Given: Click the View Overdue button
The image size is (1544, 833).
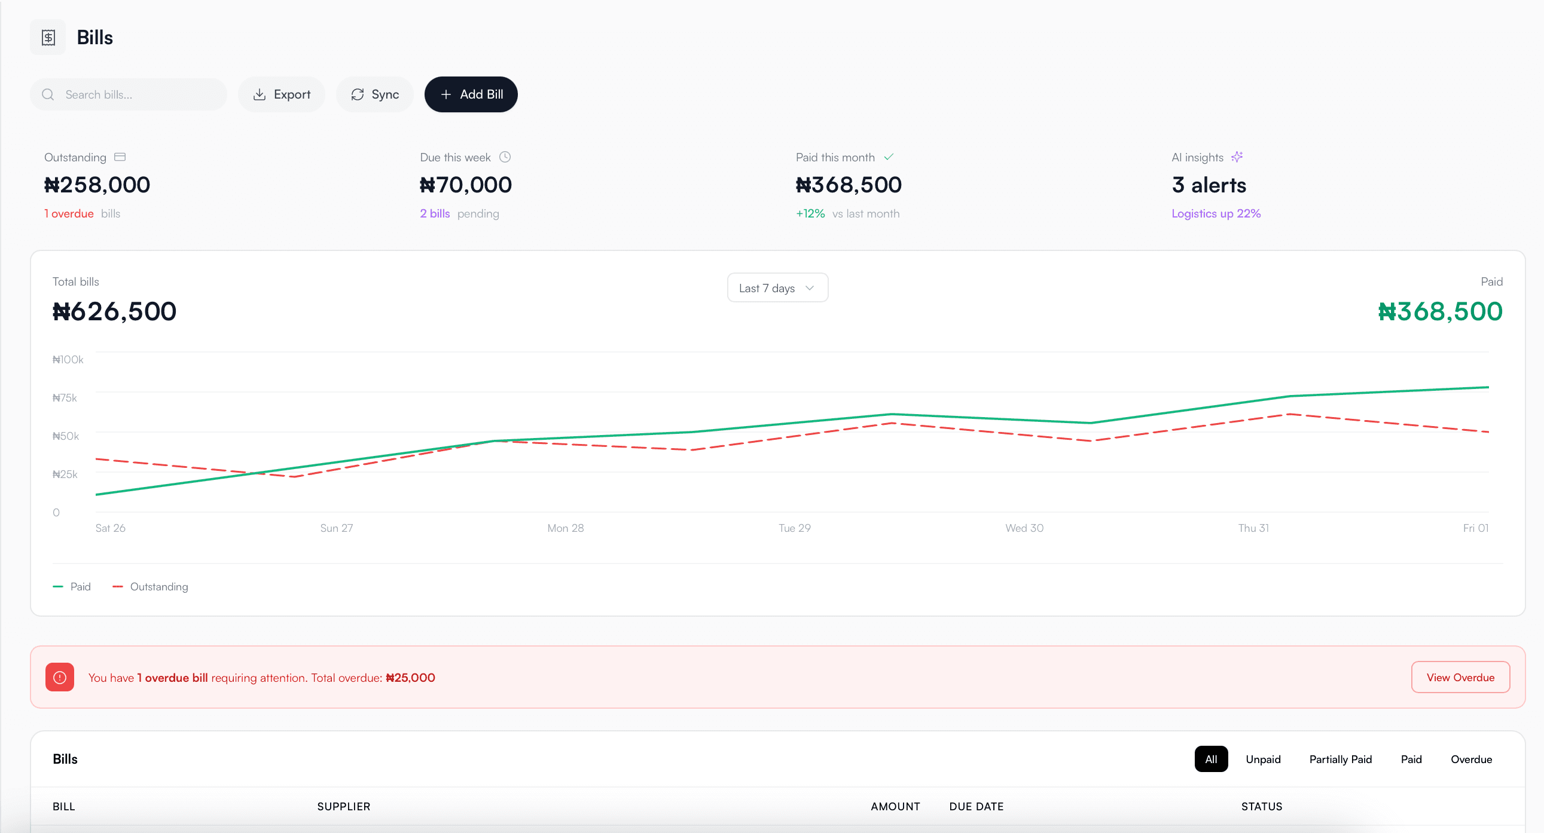Looking at the screenshot, I should 1460,676.
